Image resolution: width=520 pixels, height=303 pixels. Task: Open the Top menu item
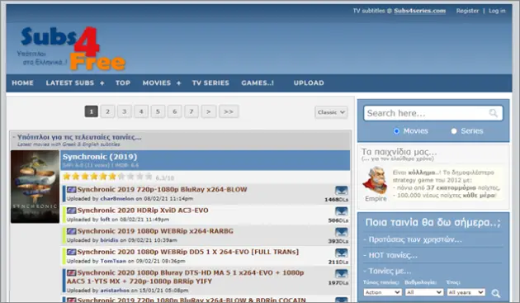click(x=123, y=83)
